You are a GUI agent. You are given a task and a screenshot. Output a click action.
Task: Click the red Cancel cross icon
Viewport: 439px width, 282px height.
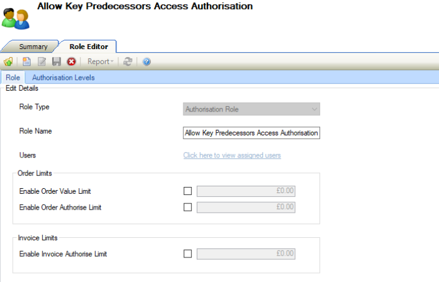71,61
